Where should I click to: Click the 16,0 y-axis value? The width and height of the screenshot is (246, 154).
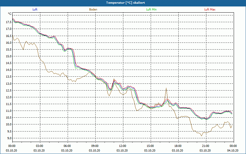point(9,43)
